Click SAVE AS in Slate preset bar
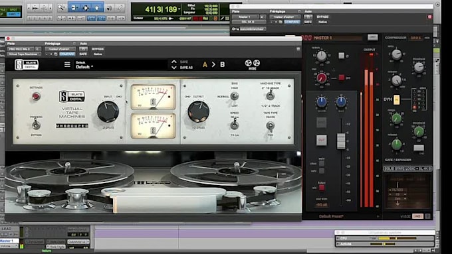 [x=186, y=68]
